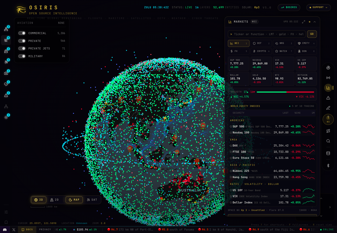337x233 pixels.
Task: Toggle the Private Jets layer
Action: point(22,48)
